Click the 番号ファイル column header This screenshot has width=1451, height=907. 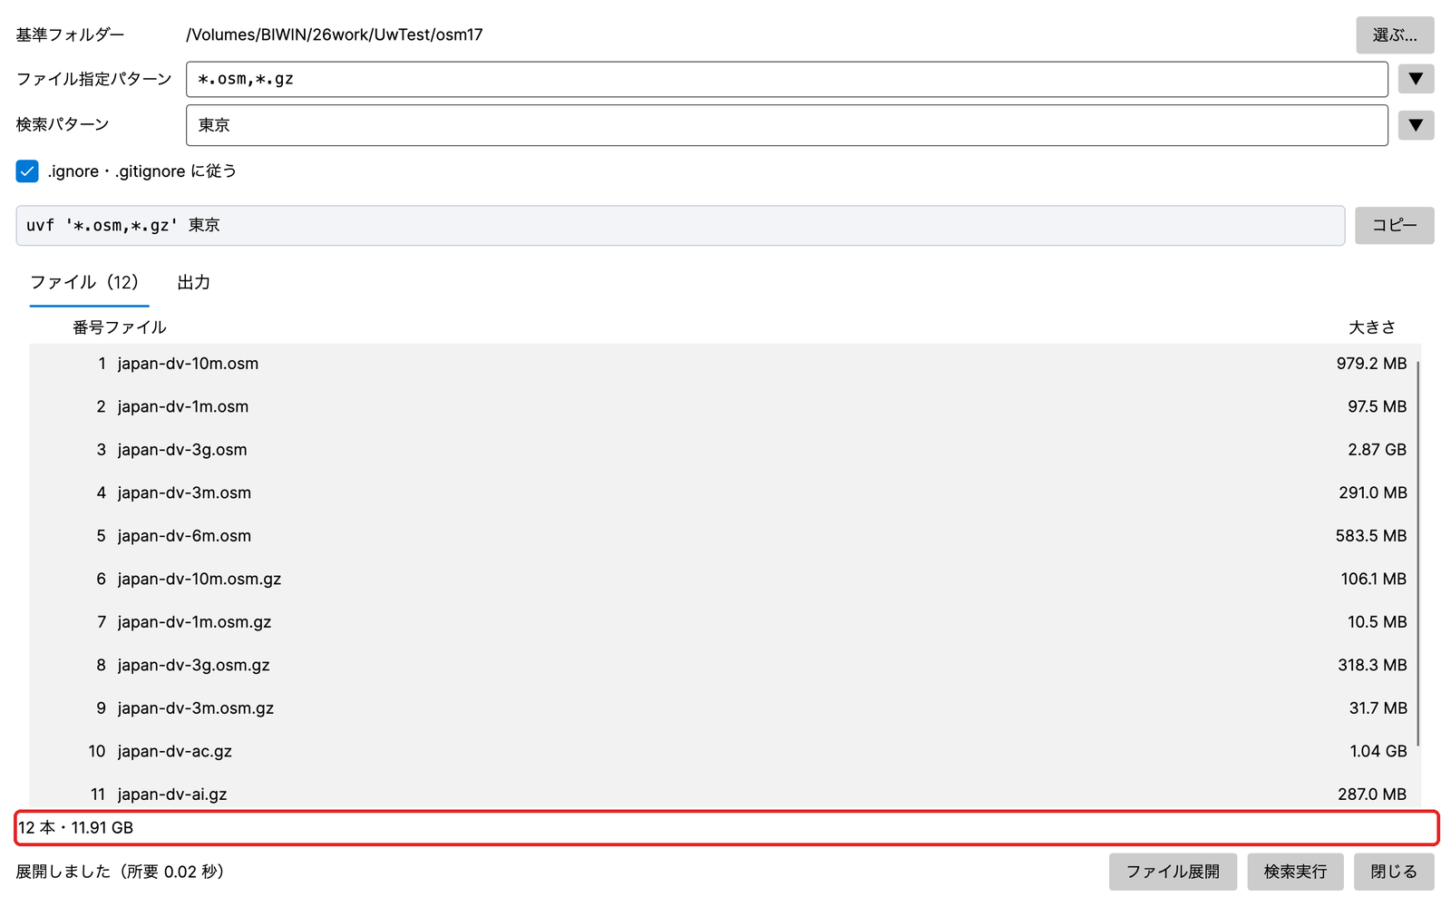click(x=120, y=327)
